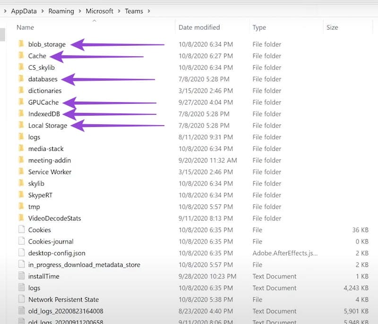Click the Cookies file icon

(x=21, y=230)
